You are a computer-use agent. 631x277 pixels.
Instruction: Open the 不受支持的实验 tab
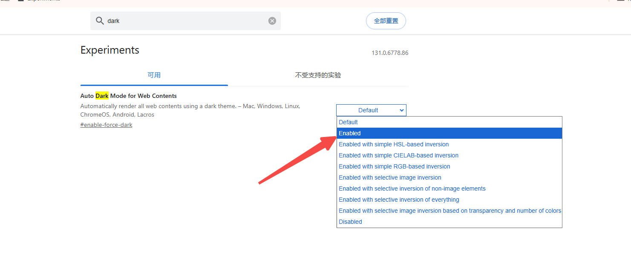click(x=318, y=75)
